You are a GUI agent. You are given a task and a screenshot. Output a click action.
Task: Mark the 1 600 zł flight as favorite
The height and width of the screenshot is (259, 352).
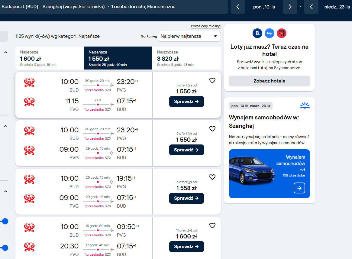[212, 225]
